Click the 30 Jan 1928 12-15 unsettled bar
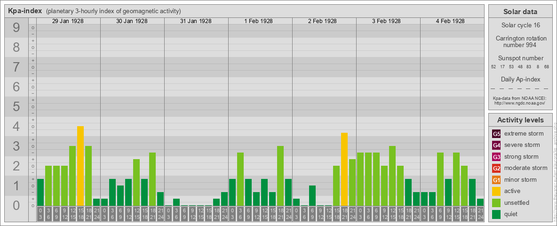557x226 pixels. [136, 182]
